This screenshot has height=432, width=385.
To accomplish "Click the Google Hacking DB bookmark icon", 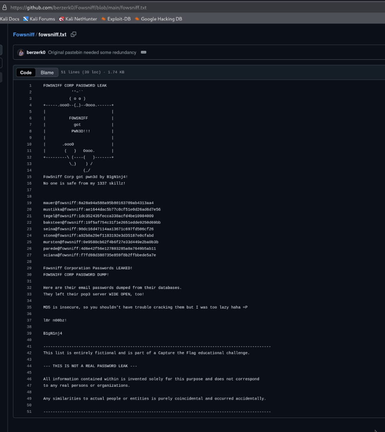I will tap(137, 19).
